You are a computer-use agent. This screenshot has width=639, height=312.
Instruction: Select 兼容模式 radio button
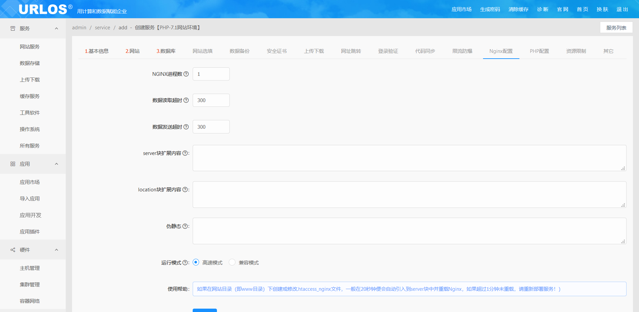tap(232, 262)
